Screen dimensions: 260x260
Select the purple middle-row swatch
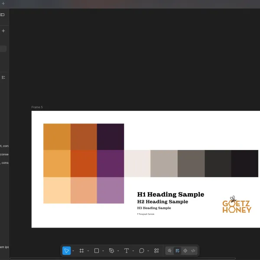(110, 163)
